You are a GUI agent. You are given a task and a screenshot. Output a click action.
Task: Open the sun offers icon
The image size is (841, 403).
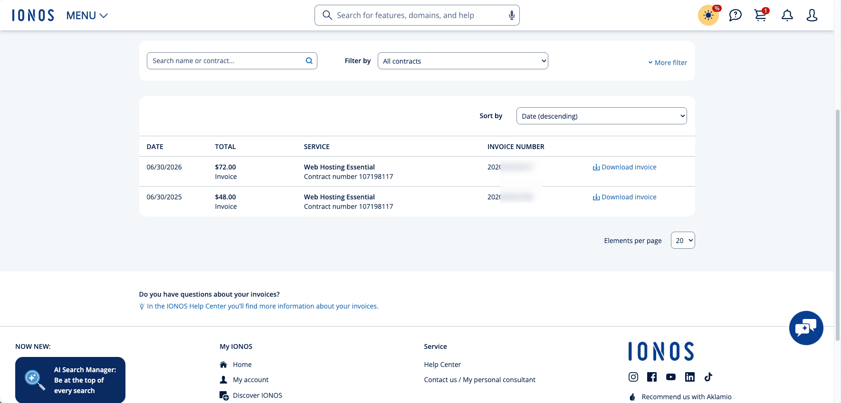tap(708, 15)
